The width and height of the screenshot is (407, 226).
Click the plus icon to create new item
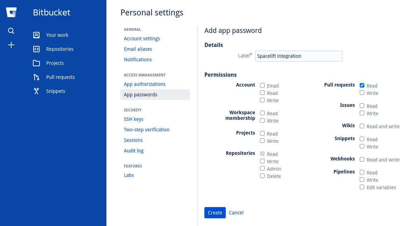point(11,45)
